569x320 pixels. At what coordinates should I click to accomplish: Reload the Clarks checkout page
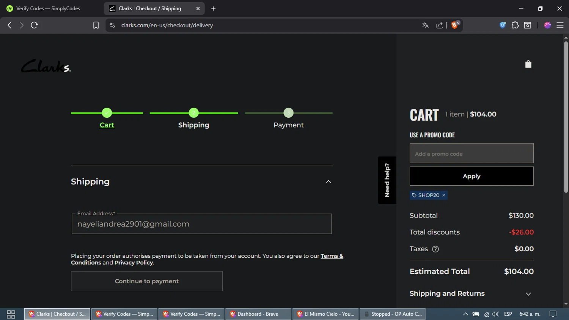(34, 25)
